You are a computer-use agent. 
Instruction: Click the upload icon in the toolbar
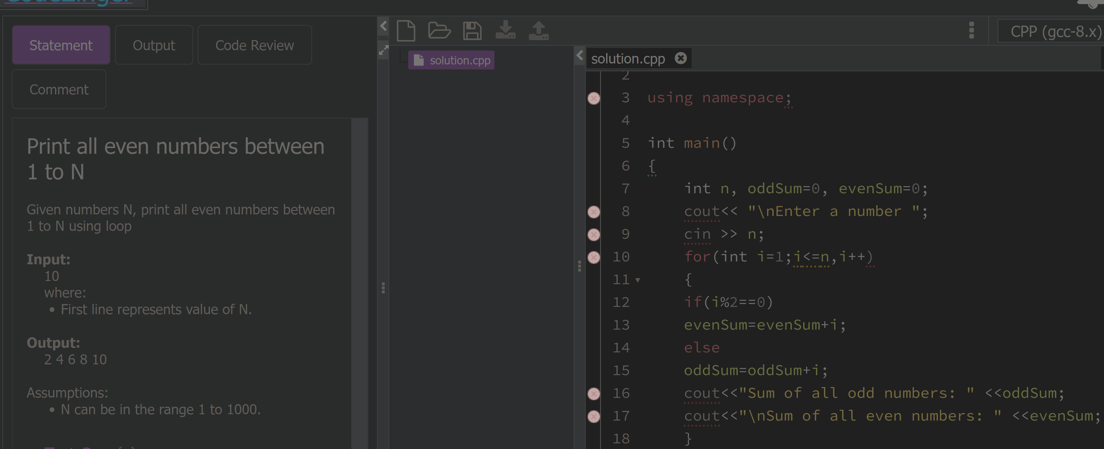(x=538, y=31)
